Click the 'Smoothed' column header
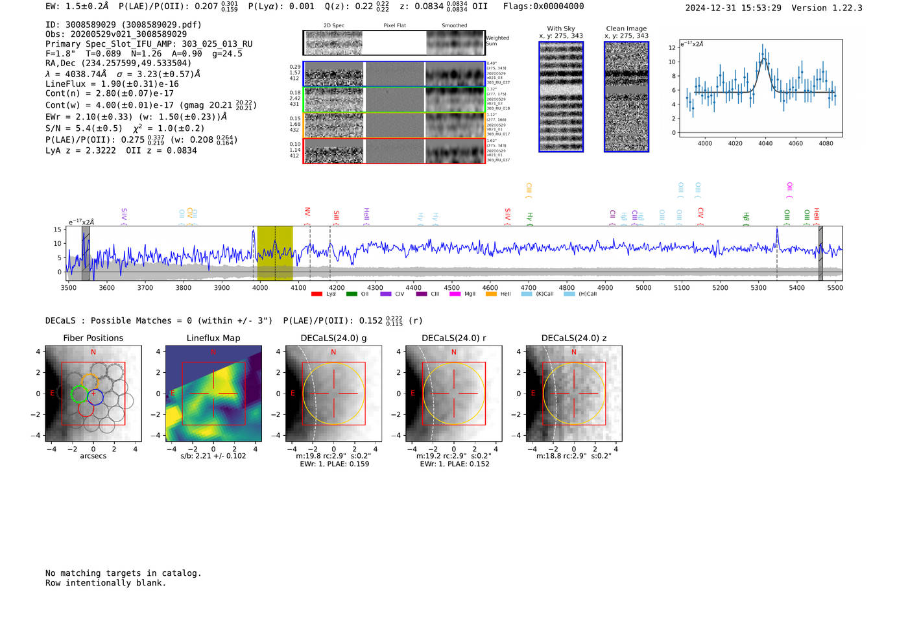This screenshot has width=908, height=618. [455, 26]
